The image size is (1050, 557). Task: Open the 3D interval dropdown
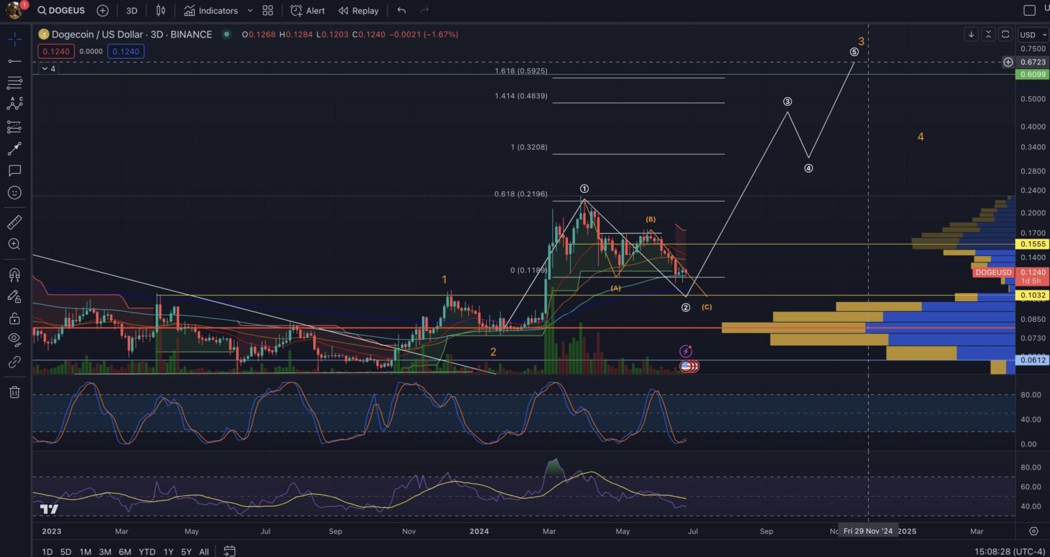(131, 10)
